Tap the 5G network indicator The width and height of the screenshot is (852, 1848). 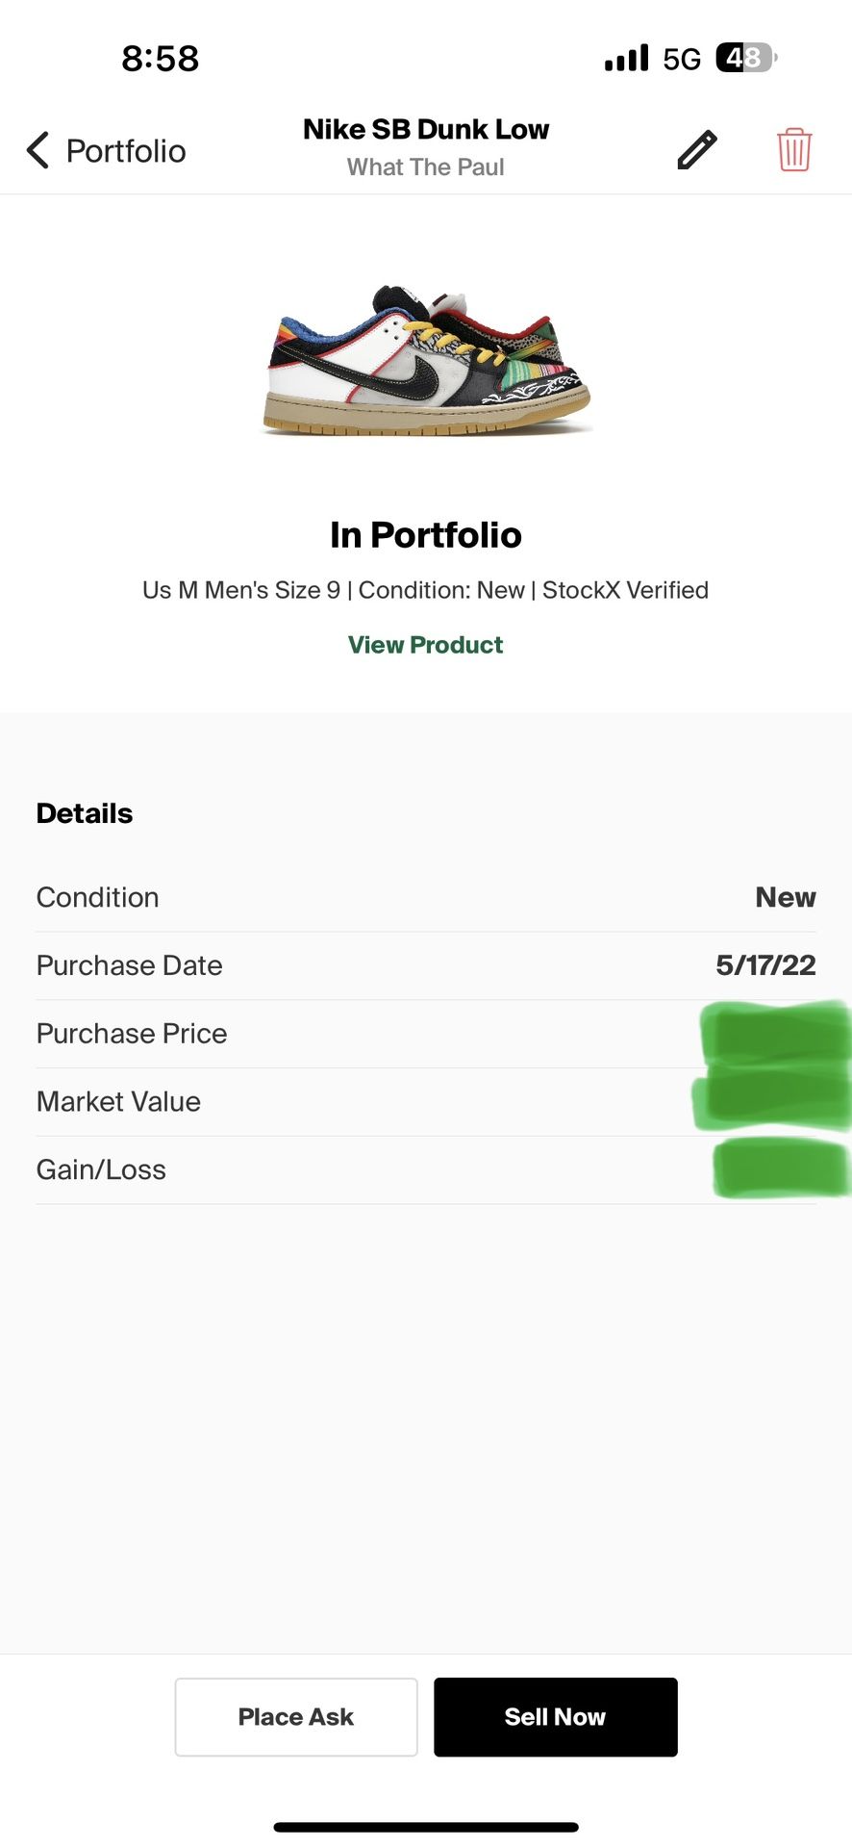(682, 60)
